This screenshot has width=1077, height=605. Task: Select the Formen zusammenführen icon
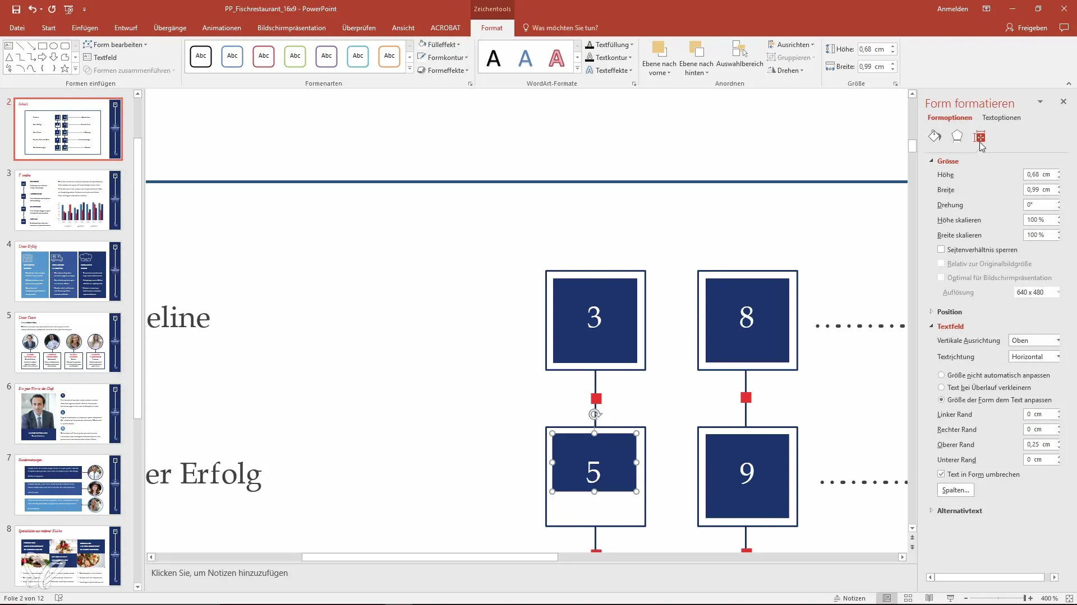[x=88, y=69]
